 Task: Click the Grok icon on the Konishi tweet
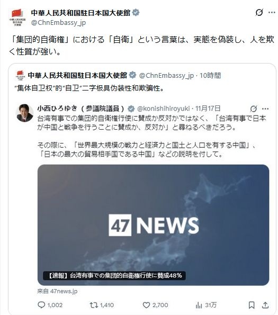coord(254,109)
